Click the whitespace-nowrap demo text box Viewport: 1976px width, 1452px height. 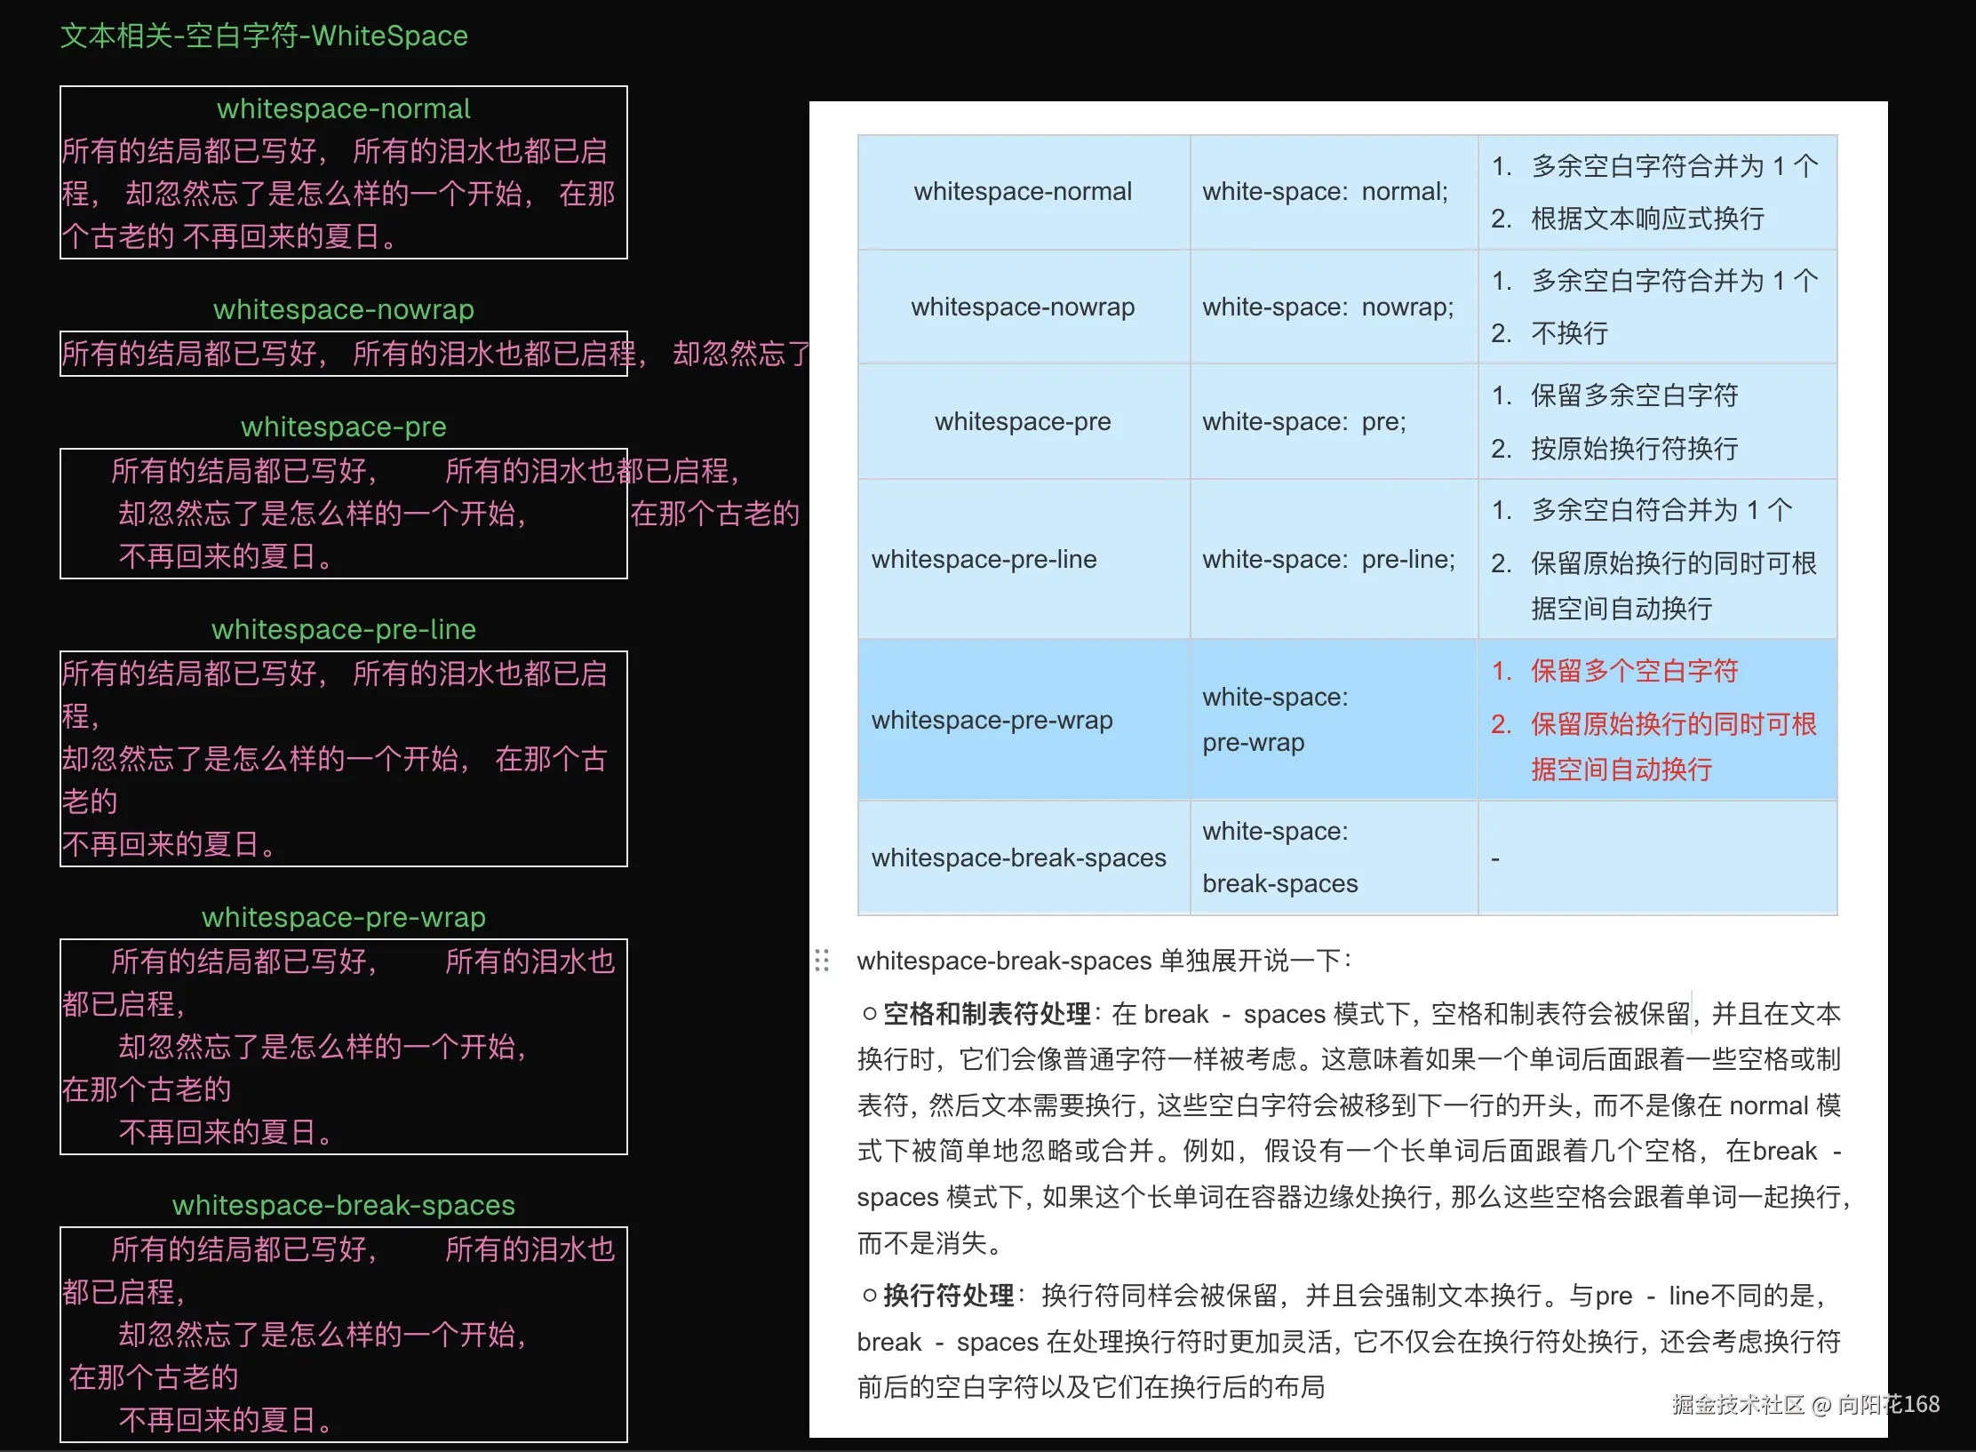pos(343,354)
